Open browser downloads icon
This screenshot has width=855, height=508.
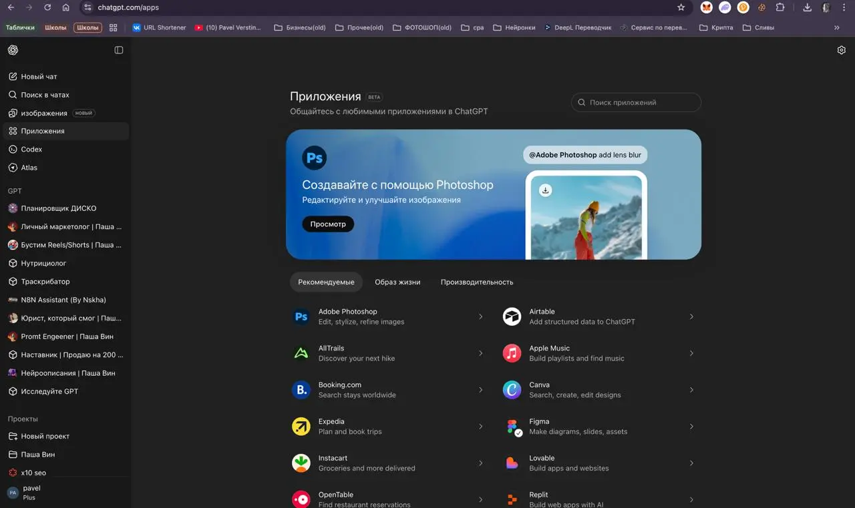click(807, 7)
